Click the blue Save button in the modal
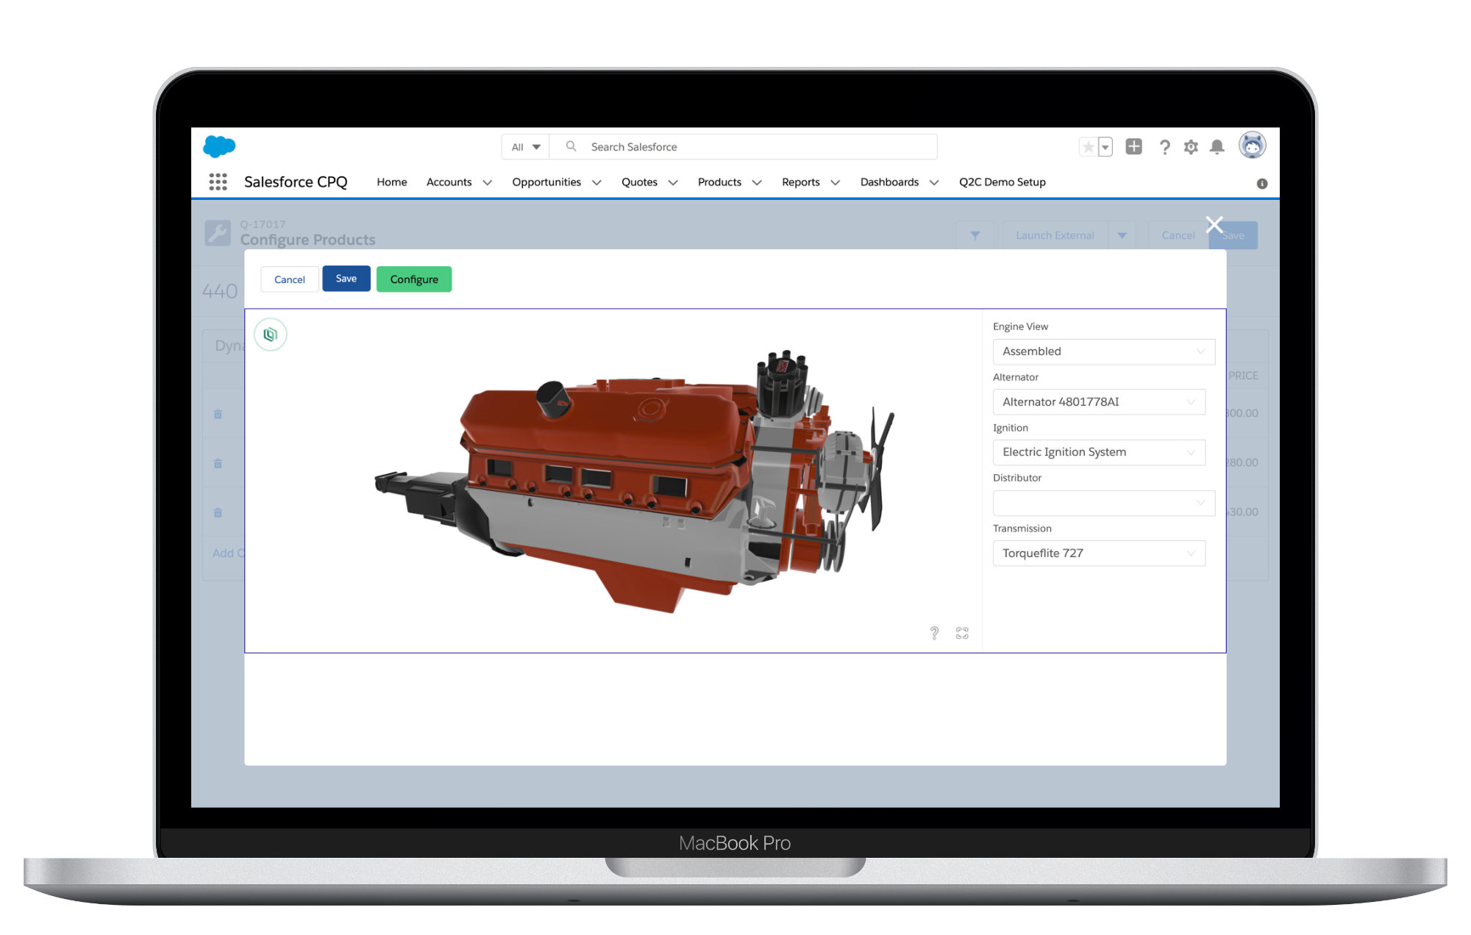 coord(346,279)
